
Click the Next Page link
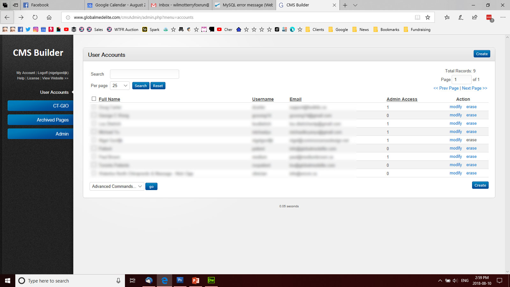pyautogui.click(x=474, y=88)
